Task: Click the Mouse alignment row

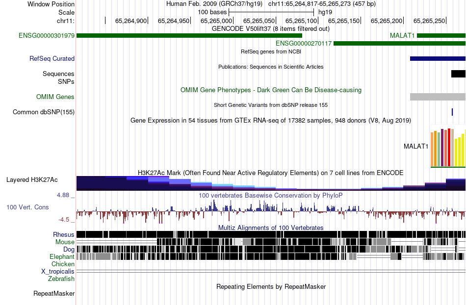Action: (271, 242)
